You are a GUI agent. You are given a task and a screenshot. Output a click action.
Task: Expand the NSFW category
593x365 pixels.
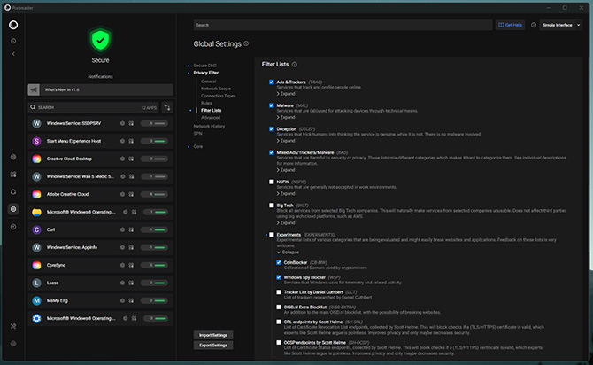point(286,193)
